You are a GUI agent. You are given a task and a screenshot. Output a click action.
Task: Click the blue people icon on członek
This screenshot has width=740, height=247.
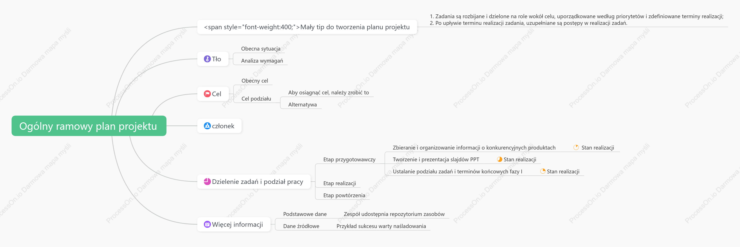207,126
